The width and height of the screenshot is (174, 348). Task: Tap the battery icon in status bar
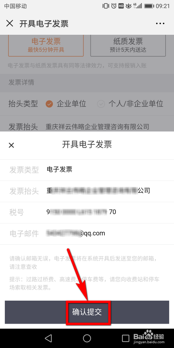(149, 6)
